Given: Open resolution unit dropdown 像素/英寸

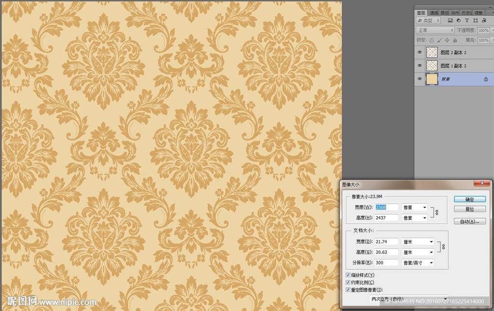Looking at the screenshot, I should point(418,262).
